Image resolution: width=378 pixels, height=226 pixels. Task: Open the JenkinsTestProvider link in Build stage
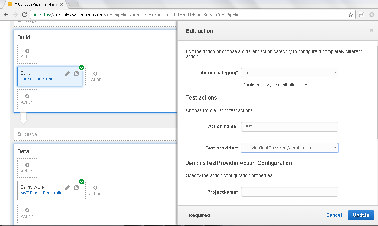click(x=39, y=79)
